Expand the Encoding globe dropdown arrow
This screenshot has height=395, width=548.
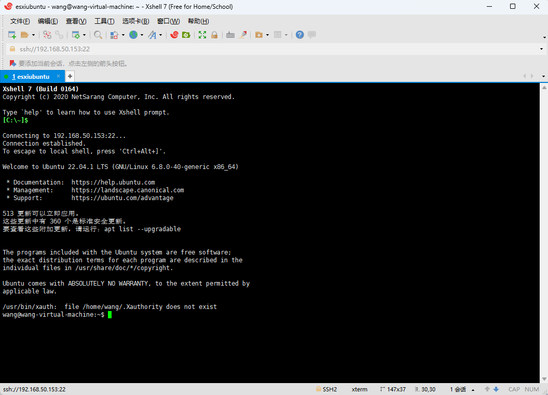point(142,35)
